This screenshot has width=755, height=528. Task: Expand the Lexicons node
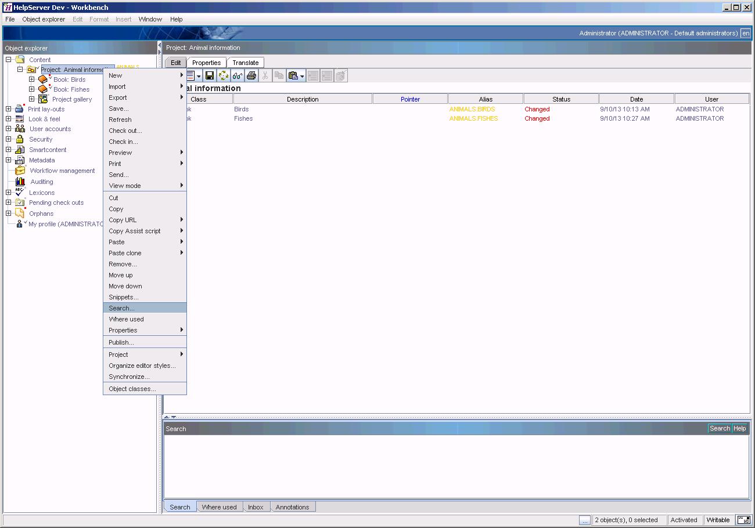coord(9,192)
